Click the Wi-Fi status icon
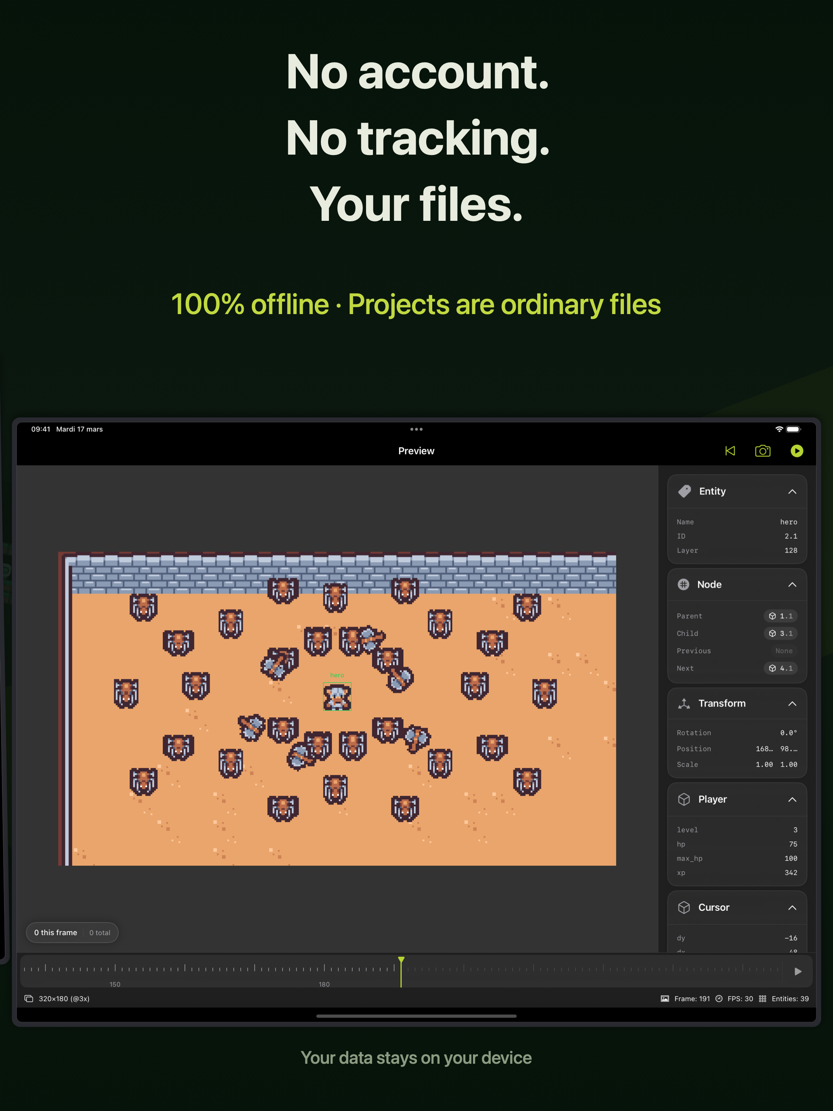The width and height of the screenshot is (833, 1111). click(x=779, y=429)
